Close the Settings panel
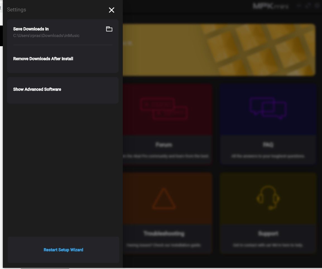The height and width of the screenshot is (269, 322). [111, 10]
